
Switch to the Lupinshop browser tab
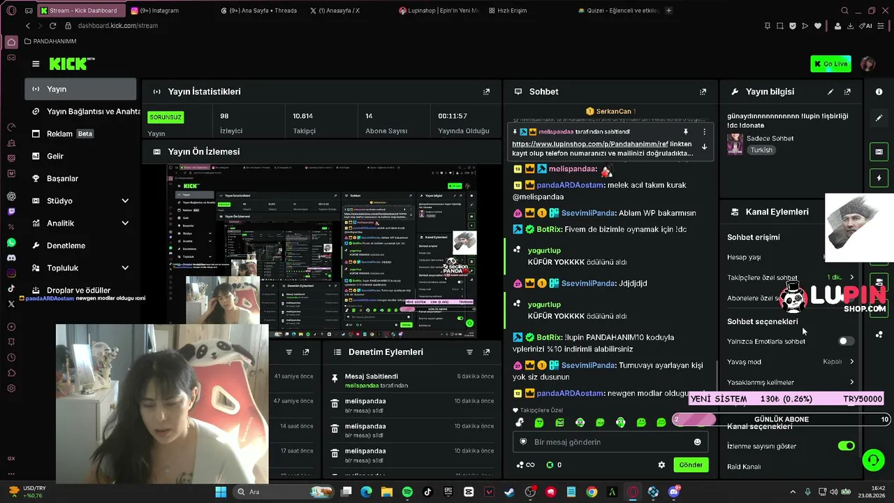coord(439,10)
